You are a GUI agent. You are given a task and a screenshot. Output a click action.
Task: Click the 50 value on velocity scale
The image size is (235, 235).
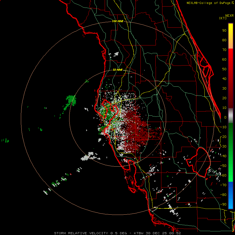(x=224, y=69)
